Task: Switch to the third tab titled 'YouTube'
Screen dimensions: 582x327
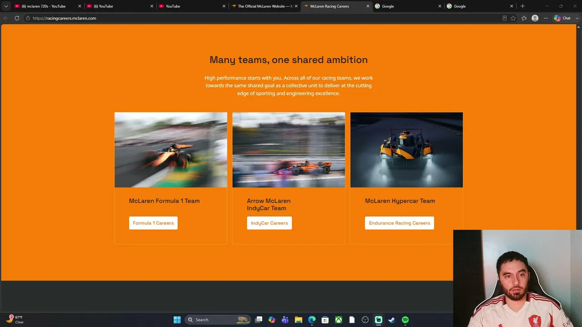Action: coord(192,6)
